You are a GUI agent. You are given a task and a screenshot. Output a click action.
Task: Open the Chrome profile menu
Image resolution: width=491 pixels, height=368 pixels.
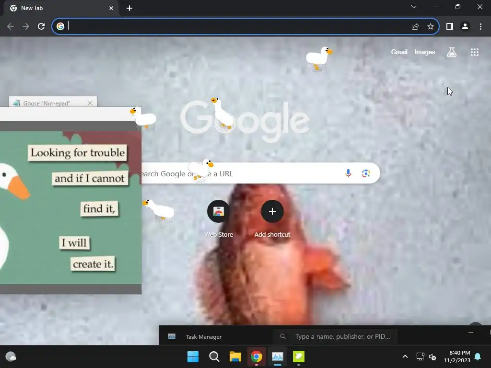point(465,27)
